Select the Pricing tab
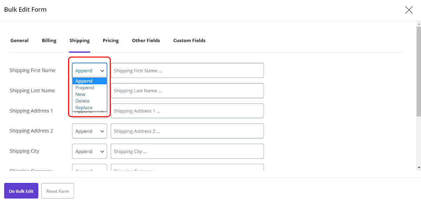The height and width of the screenshot is (201, 421). 111,41
